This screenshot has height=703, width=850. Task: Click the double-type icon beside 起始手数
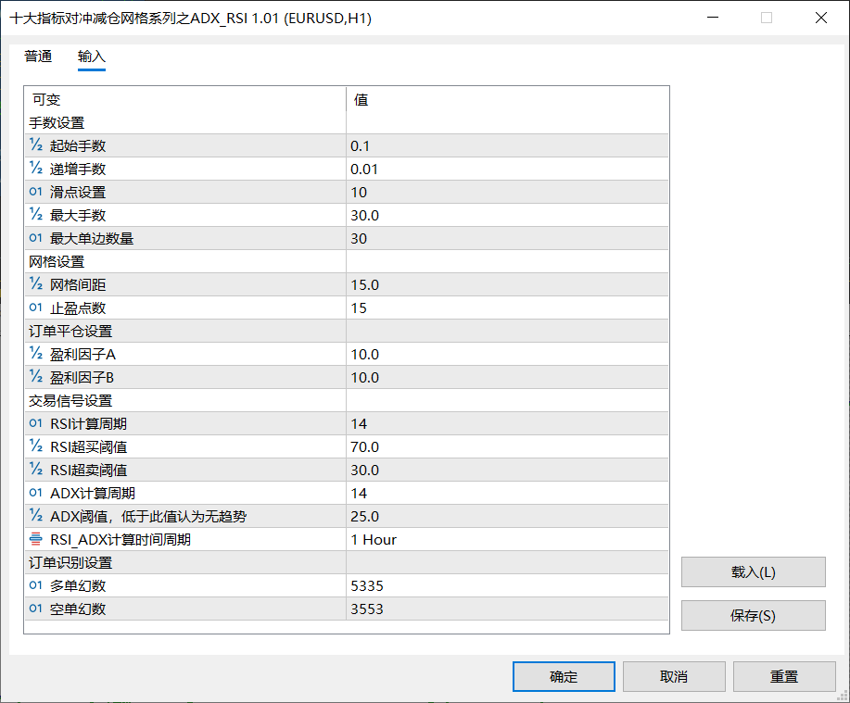pyautogui.click(x=36, y=145)
